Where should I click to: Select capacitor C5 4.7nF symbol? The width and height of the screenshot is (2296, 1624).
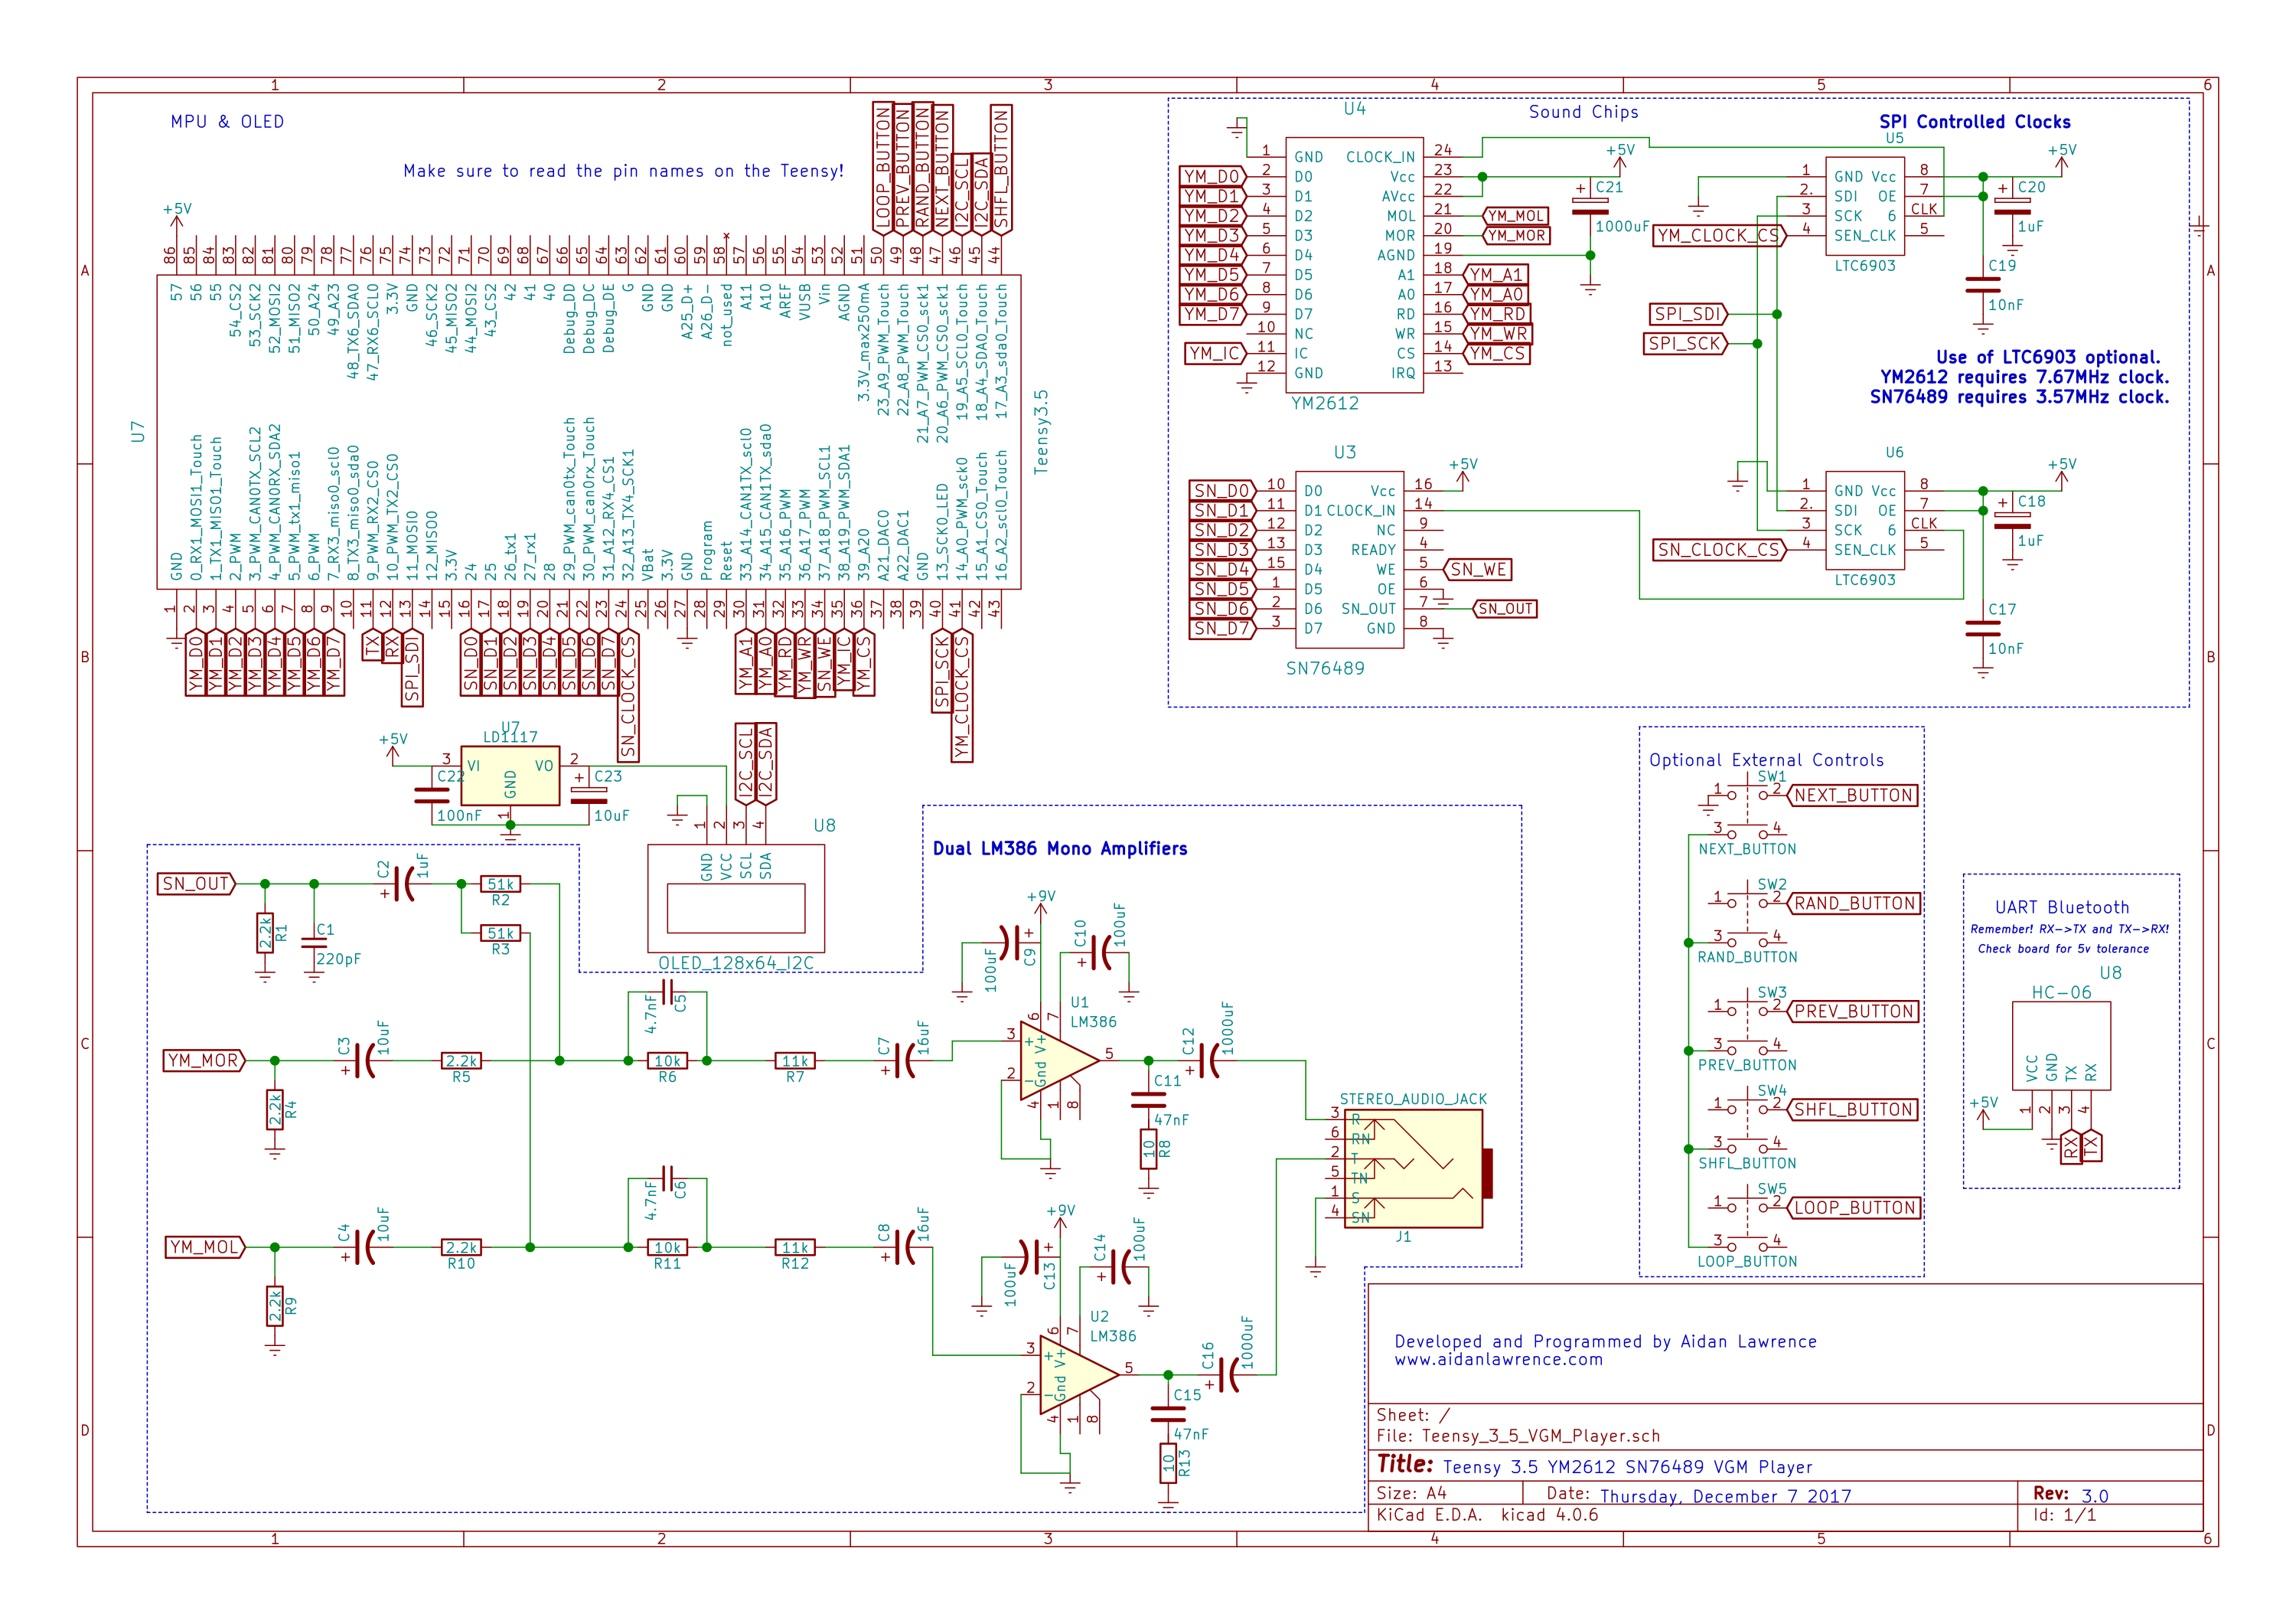coord(668,992)
